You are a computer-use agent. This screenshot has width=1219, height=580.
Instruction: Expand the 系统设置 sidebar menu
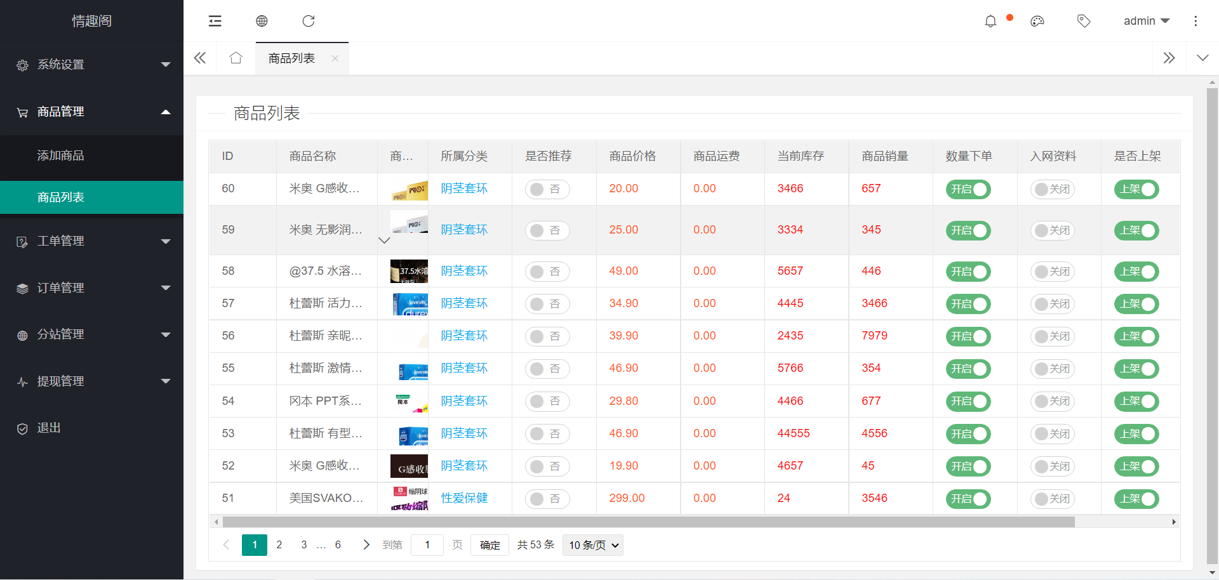[92, 65]
